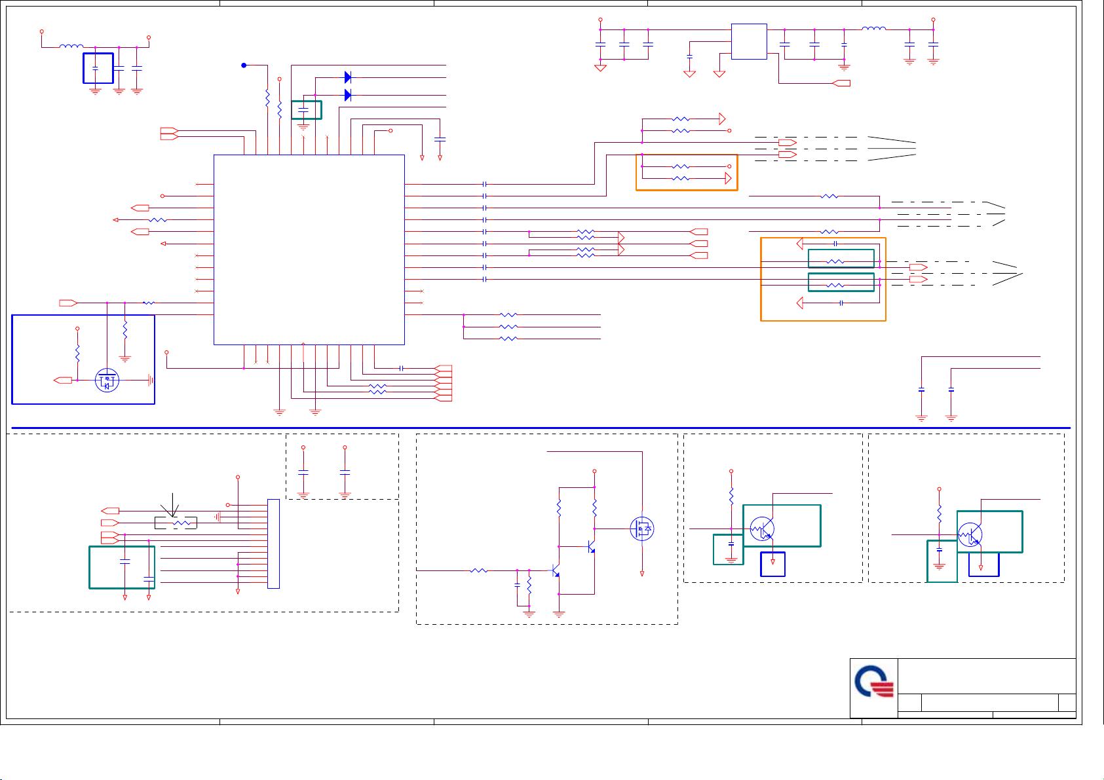
Task: Select the upper teal-boxed resistor inside the large orange box
Action: pyautogui.click(x=835, y=261)
